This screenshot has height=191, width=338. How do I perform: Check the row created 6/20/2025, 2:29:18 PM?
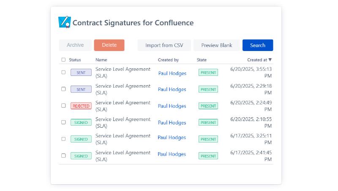pos(63,89)
